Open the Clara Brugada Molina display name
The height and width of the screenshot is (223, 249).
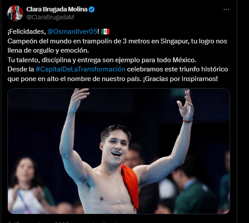57,9
